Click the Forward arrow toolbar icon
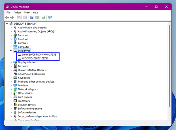The width and height of the screenshot is (176, 130). 12,18
